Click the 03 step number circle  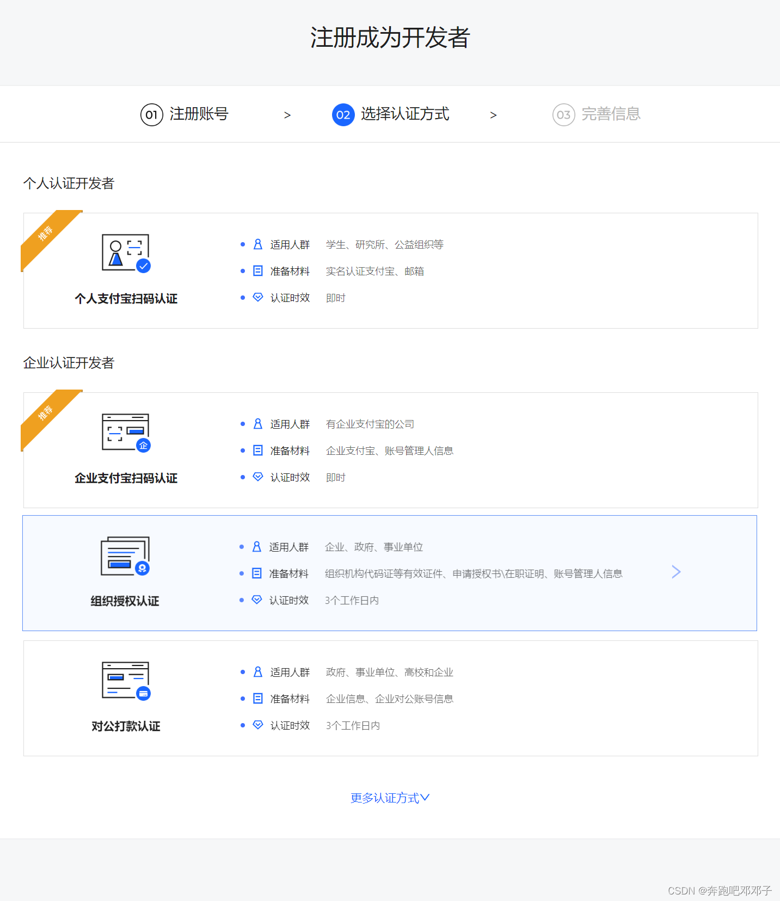tap(564, 115)
